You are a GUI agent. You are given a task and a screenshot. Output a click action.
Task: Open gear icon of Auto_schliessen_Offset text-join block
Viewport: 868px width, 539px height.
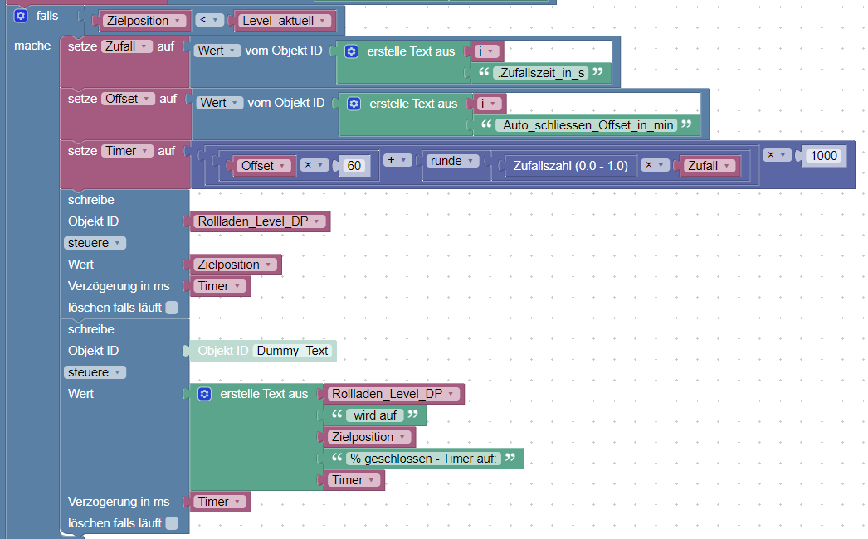coord(354,104)
